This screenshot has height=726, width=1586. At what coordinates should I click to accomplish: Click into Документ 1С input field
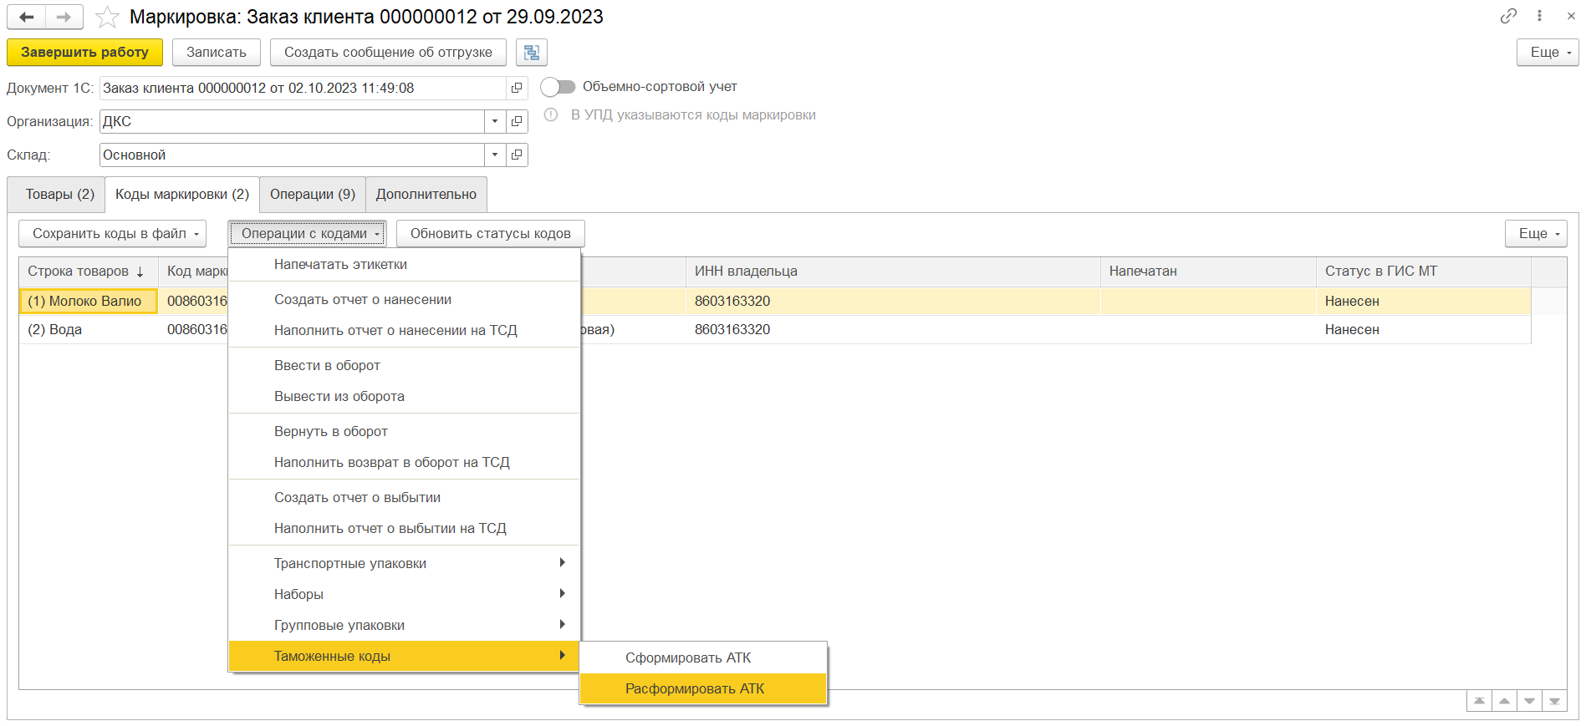tap(303, 88)
